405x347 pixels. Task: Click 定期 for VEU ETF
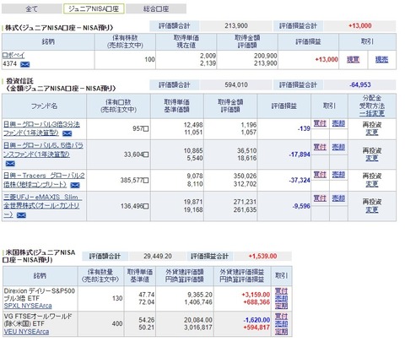click(x=281, y=332)
